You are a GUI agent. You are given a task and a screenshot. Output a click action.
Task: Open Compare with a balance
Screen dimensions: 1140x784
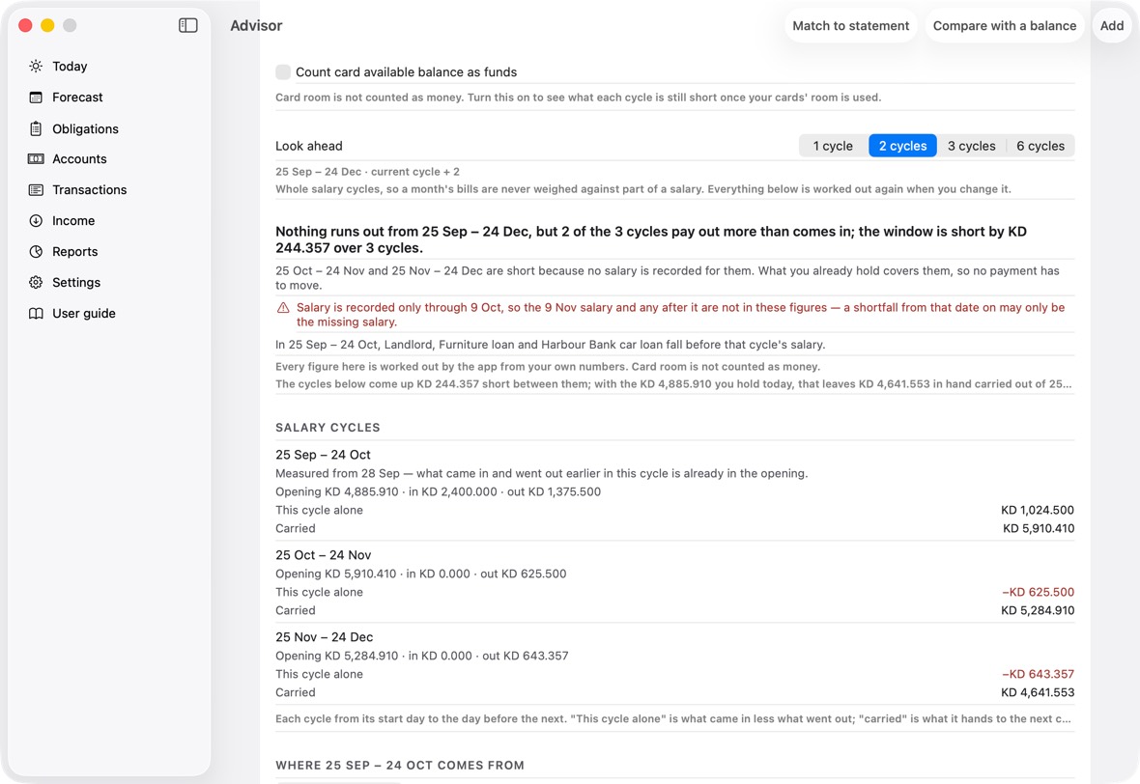[x=1004, y=25]
